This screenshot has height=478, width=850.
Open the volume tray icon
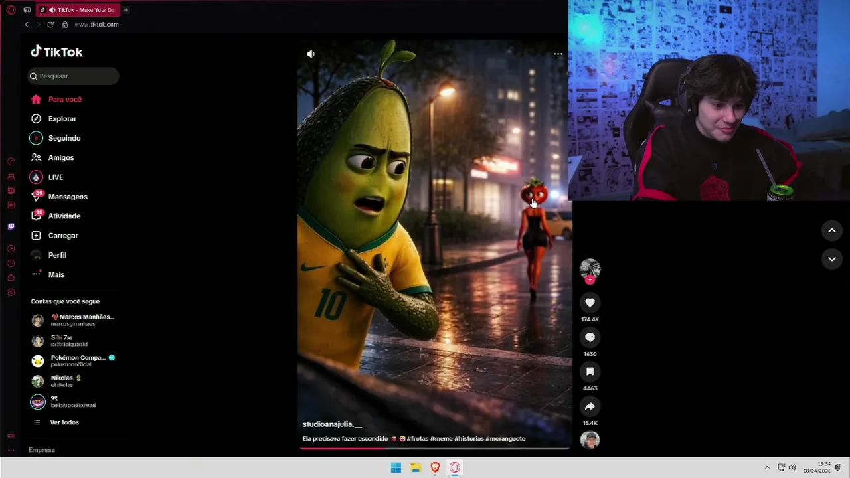(792, 468)
